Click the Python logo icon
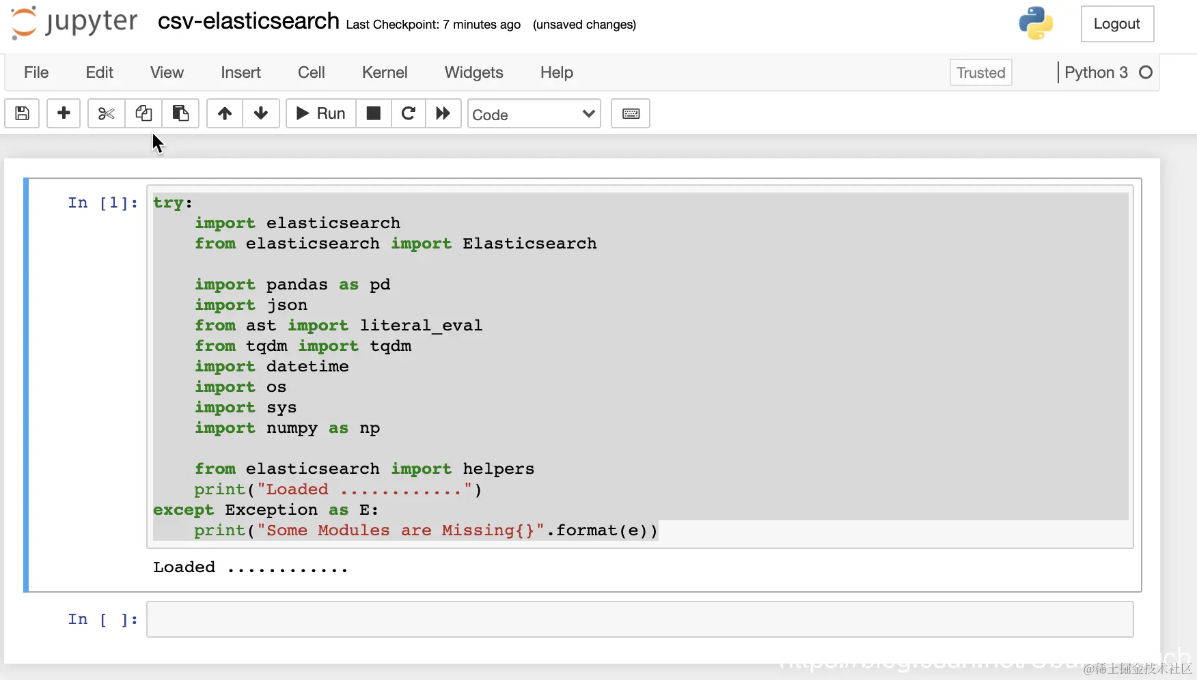 pyautogui.click(x=1036, y=23)
